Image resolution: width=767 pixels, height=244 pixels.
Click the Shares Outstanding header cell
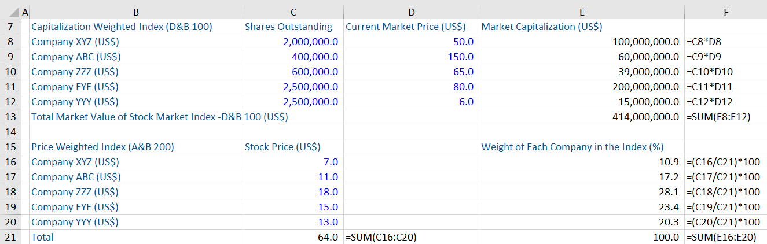(x=288, y=27)
